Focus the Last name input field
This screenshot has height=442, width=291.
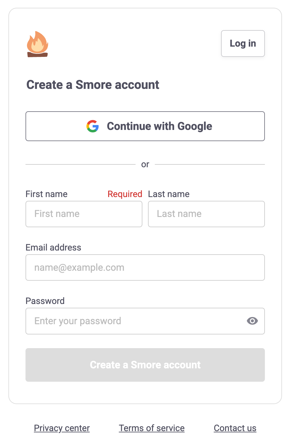point(206,214)
